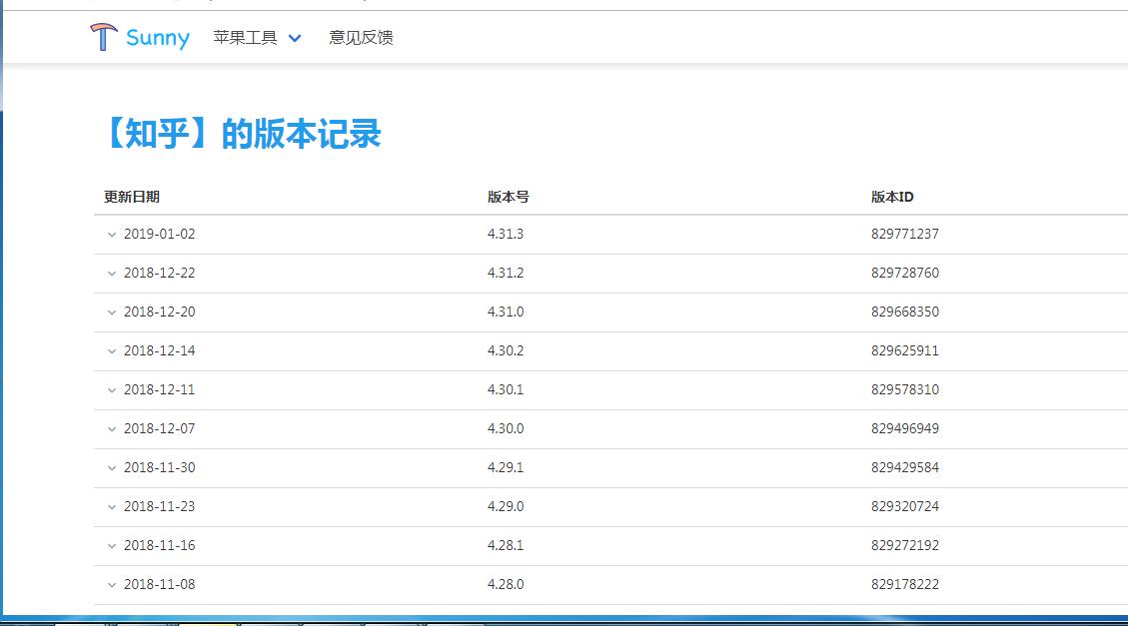Click the expand arrow on the 2019-01-02 row

point(111,235)
